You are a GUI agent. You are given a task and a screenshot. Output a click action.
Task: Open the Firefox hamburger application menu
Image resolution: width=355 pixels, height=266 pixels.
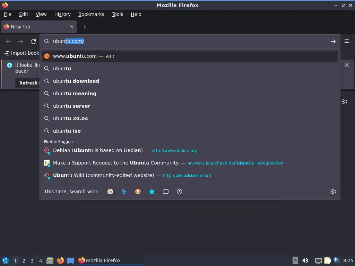pos(347,41)
